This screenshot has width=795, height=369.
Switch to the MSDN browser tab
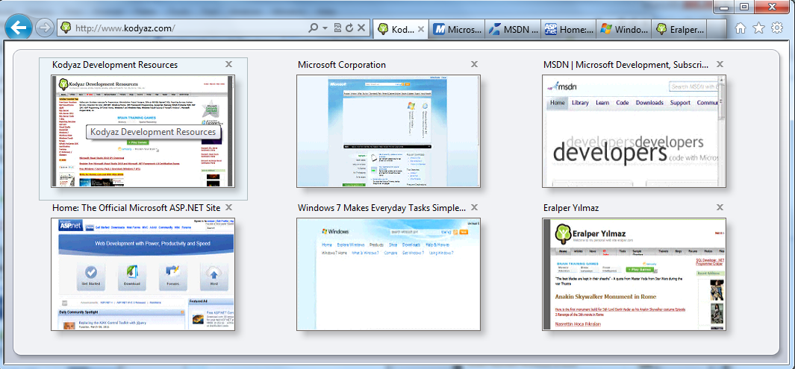point(513,29)
